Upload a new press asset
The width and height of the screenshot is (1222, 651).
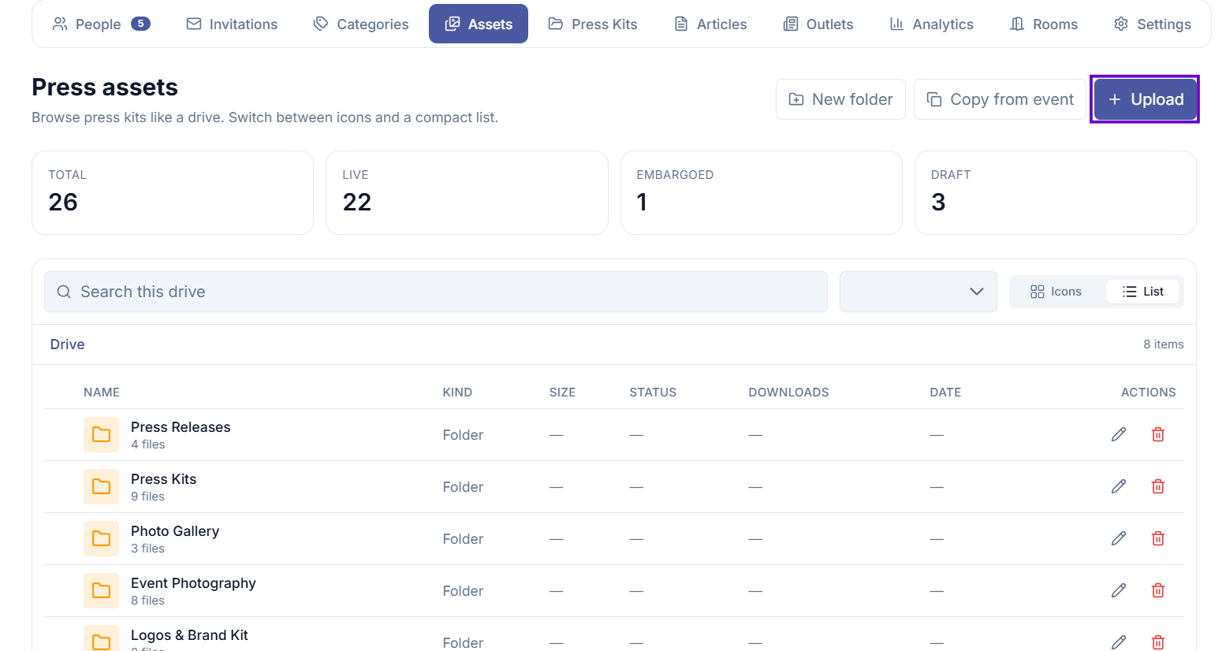pos(1145,99)
